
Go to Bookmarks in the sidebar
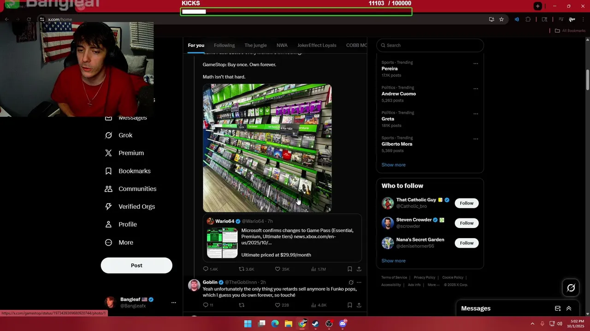click(x=128, y=171)
